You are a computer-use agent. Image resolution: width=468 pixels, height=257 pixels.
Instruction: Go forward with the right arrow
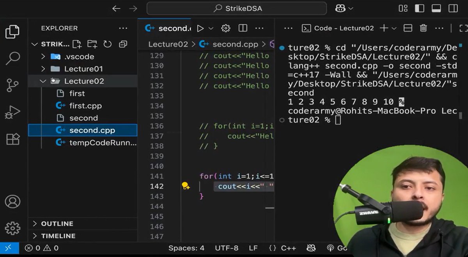point(133,8)
